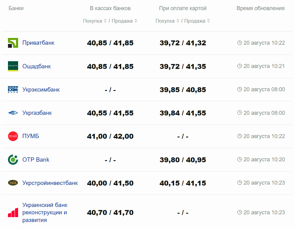This screenshot has width=295, height=229.
Task: Click the Приватбанк logo icon
Action: [x=13, y=43]
